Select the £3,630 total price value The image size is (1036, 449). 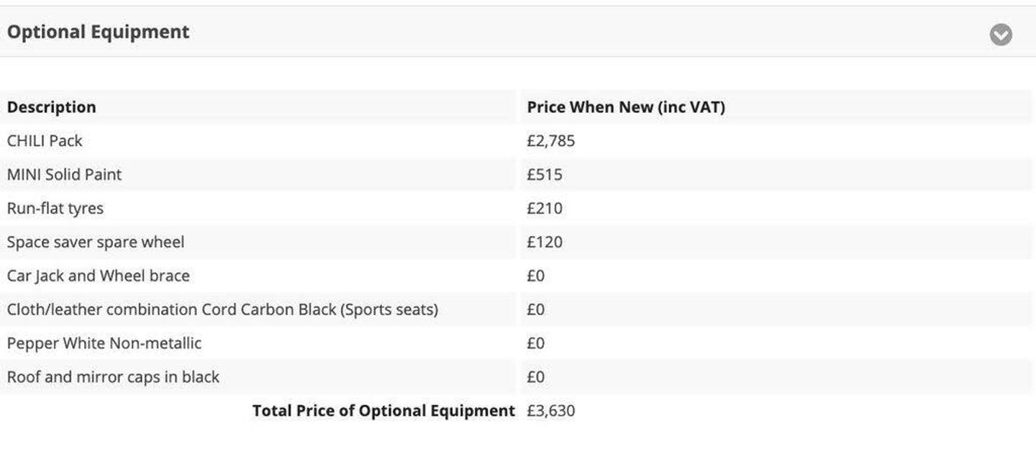click(550, 412)
